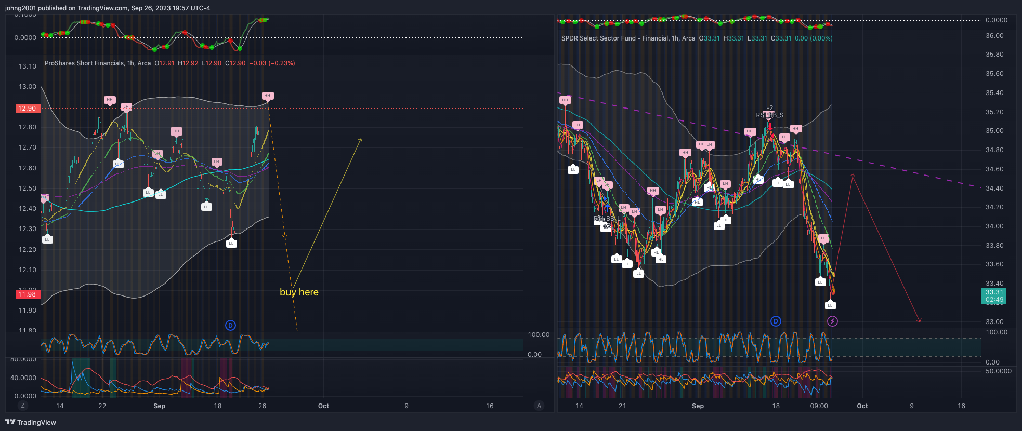Viewport: 1022px width, 431px height.
Task: Click the Z timezone button on left chart
Action: click(x=22, y=406)
